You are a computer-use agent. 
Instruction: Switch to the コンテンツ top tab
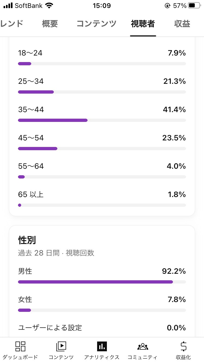click(x=97, y=24)
